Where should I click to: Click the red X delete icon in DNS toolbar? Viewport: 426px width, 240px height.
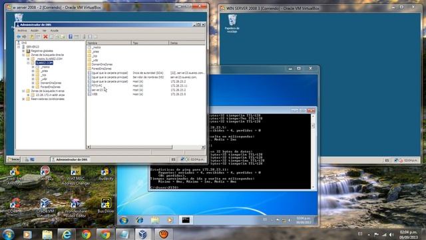coord(45,37)
